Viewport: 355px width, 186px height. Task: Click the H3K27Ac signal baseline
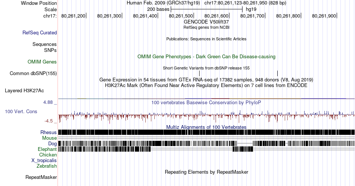tap(206, 99)
